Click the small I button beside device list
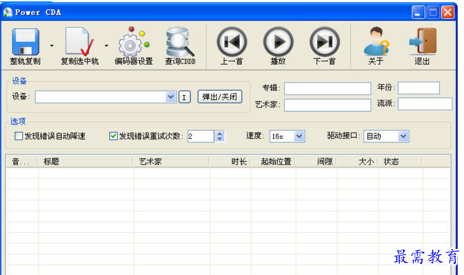 (x=184, y=97)
